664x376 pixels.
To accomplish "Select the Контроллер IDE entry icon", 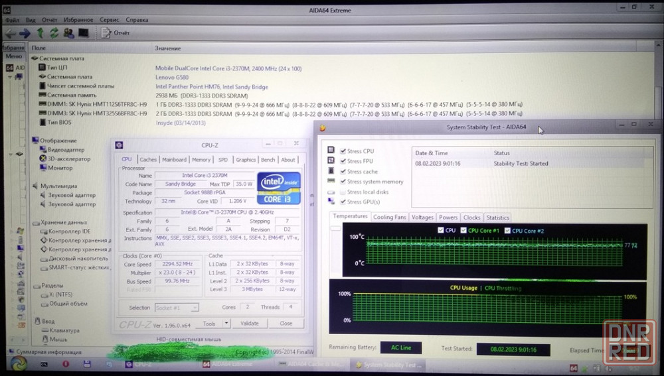I will [x=44, y=231].
